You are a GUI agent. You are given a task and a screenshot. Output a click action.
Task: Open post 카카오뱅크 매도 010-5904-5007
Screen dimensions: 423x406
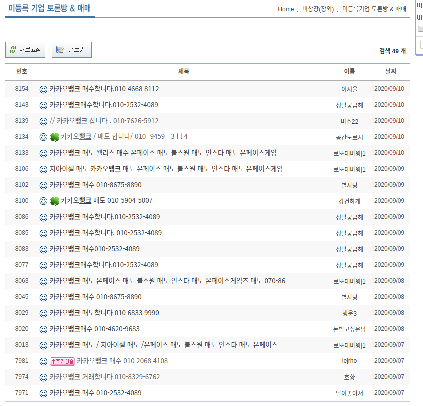click(107, 200)
